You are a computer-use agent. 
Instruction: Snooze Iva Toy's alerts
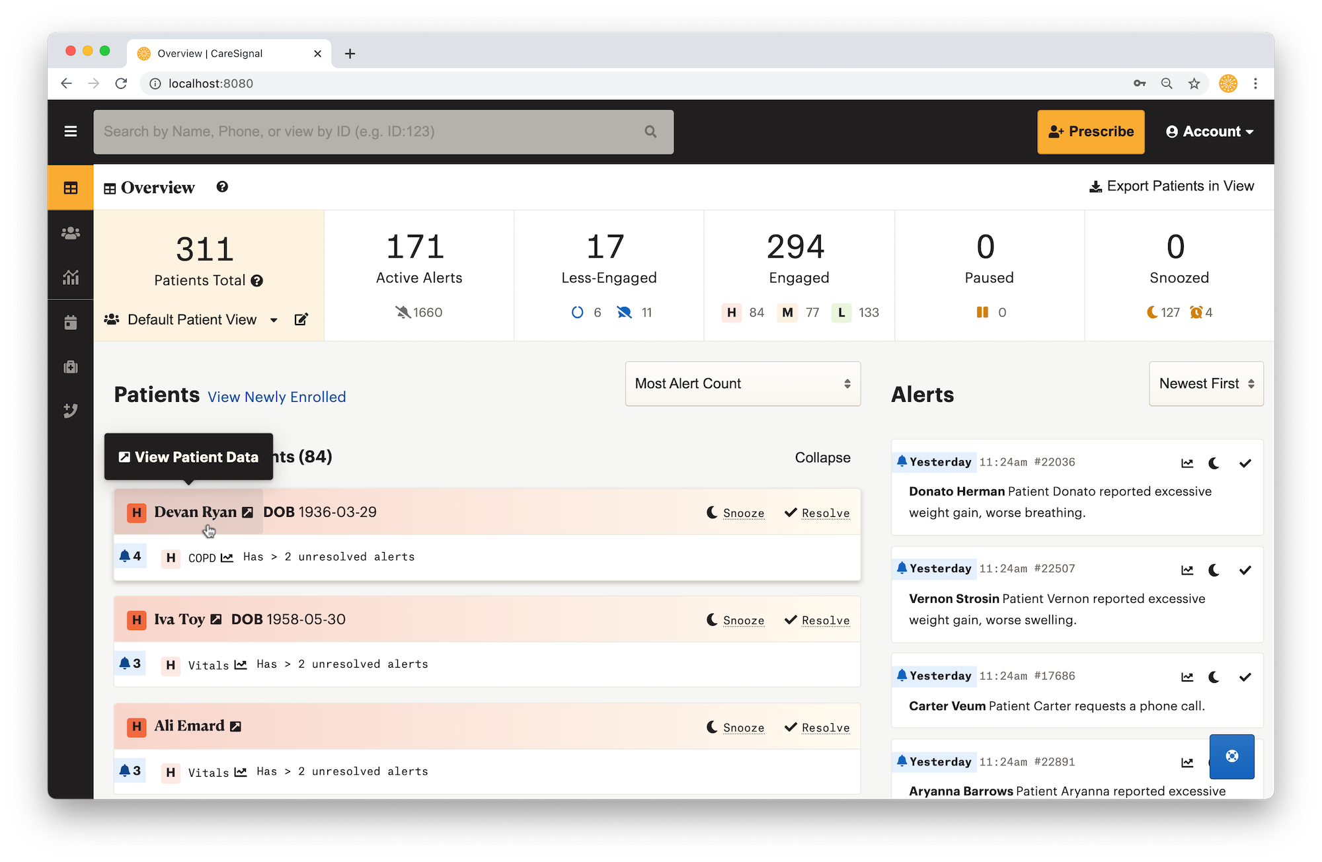[736, 620]
